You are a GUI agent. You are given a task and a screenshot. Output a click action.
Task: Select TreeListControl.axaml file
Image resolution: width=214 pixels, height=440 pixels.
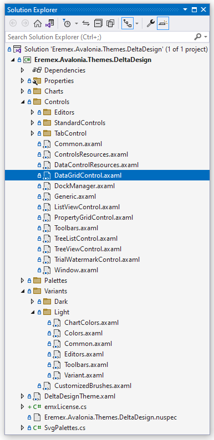coord(86,239)
